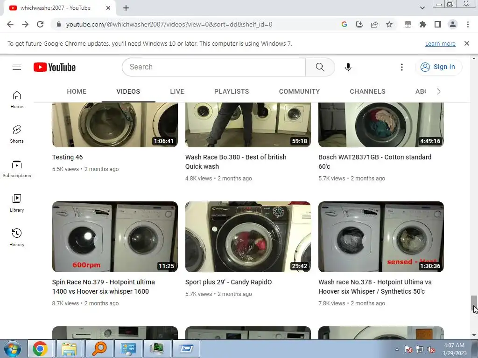Click the 11:25 Spin Race thumbnail
This screenshot has width=478, height=358.
click(115, 236)
